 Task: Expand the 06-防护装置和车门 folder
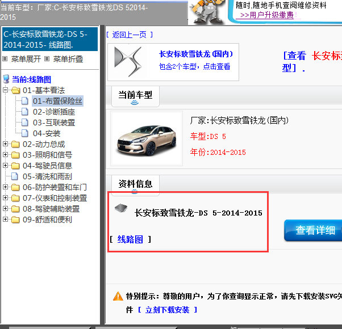[6, 187]
